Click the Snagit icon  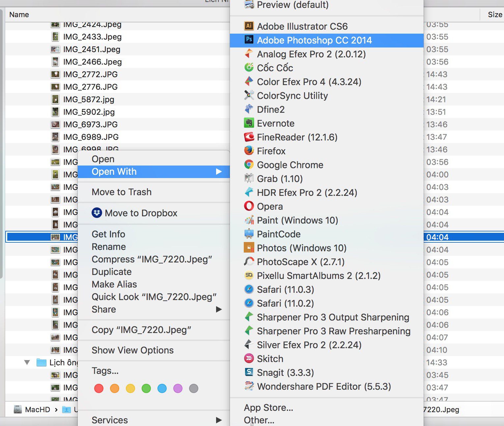tap(249, 372)
